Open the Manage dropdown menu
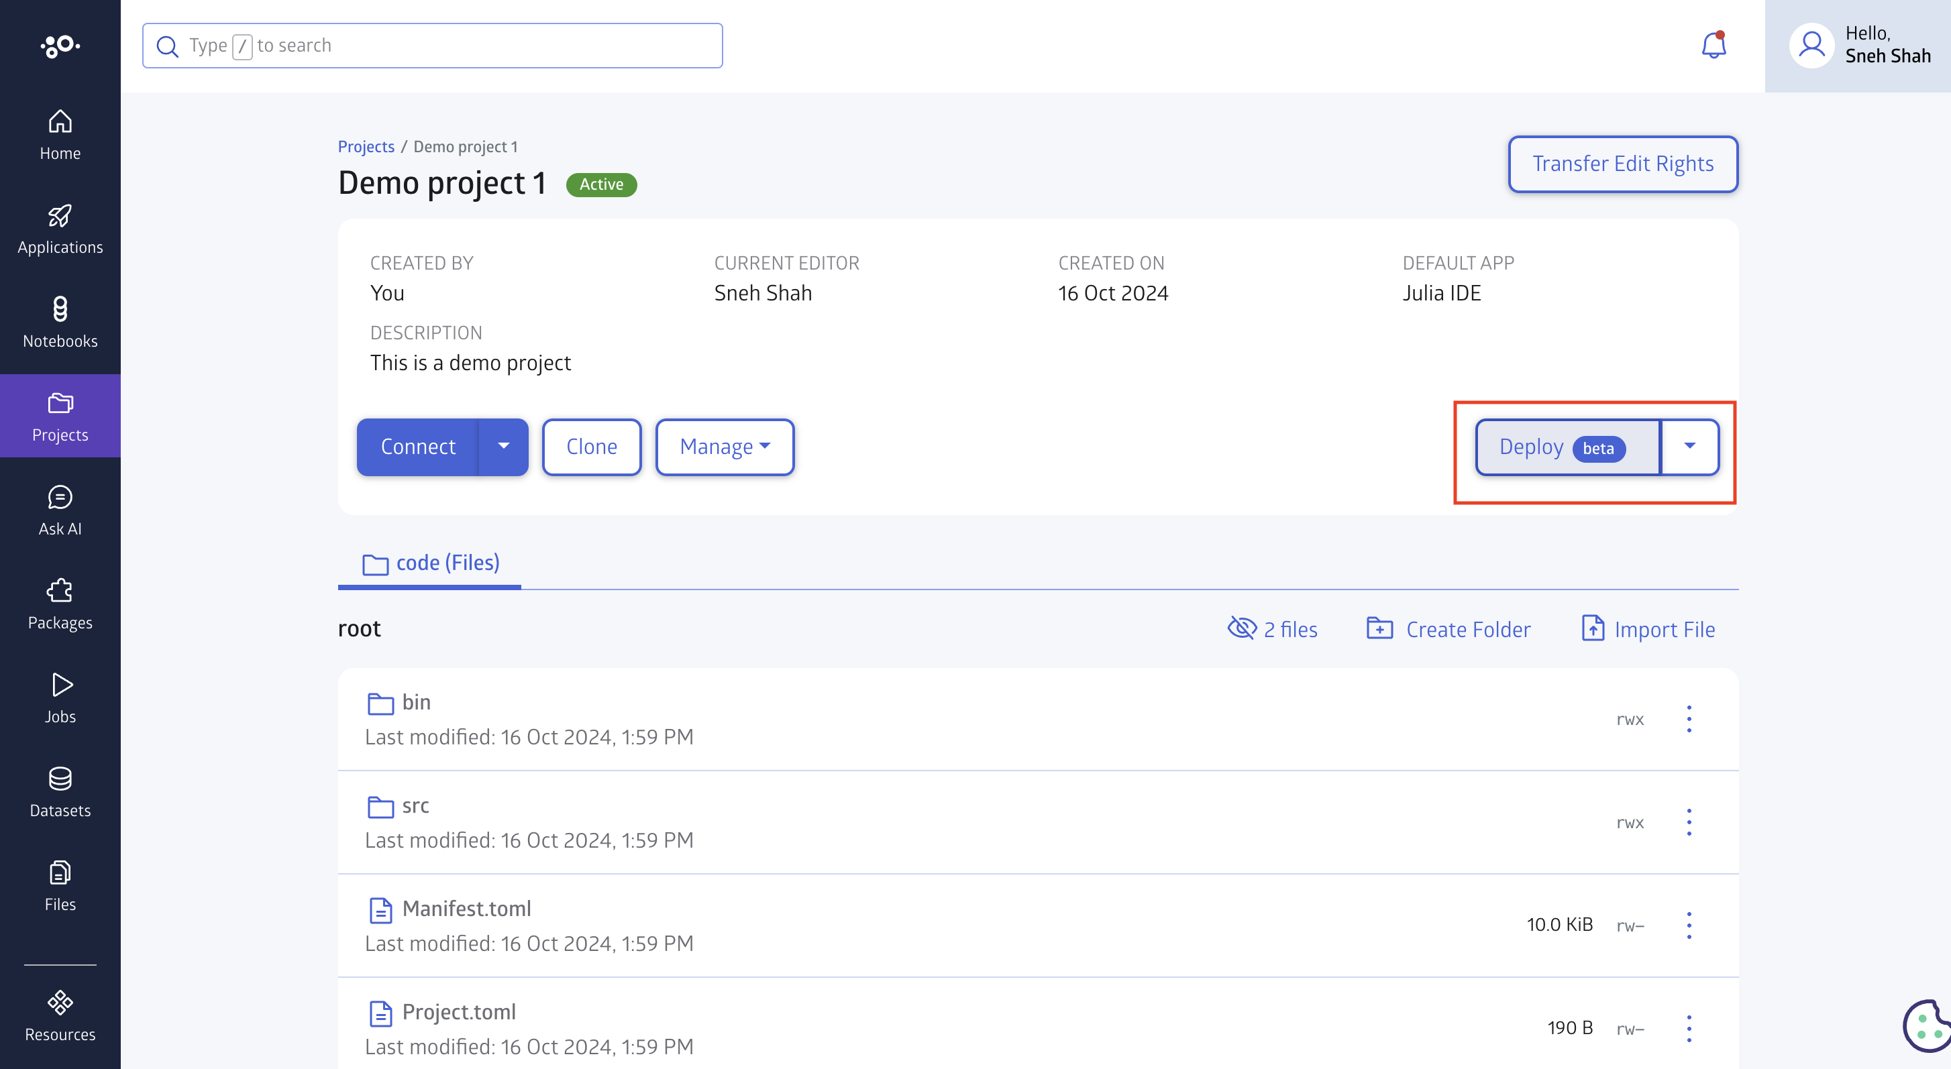The height and width of the screenshot is (1069, 1951). point(724,447)
